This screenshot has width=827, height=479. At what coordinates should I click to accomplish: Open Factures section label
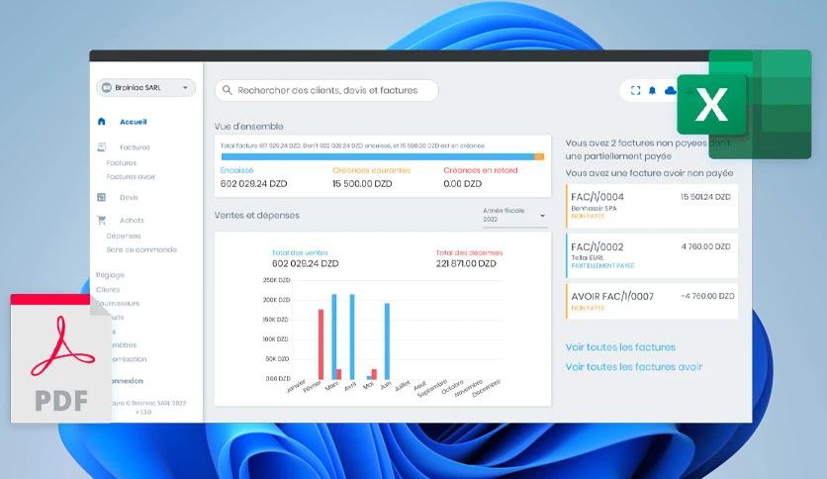135,147
